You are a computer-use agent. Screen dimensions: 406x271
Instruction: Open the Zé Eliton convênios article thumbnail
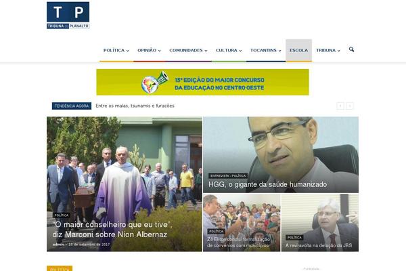click(242, 223)
